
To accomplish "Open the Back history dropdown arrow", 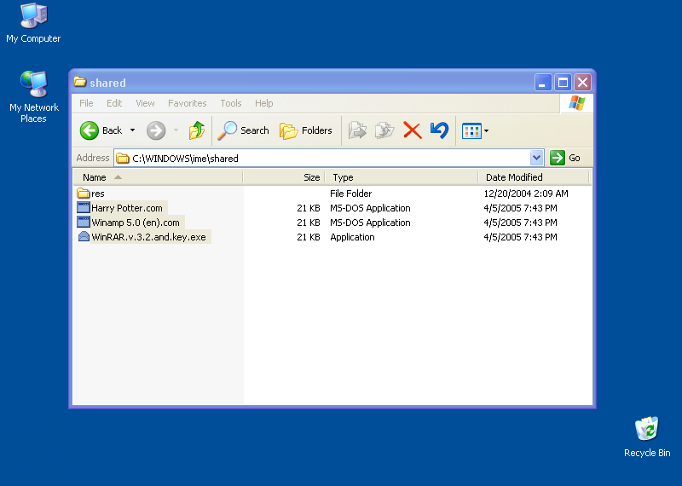I will coord(132,130).
